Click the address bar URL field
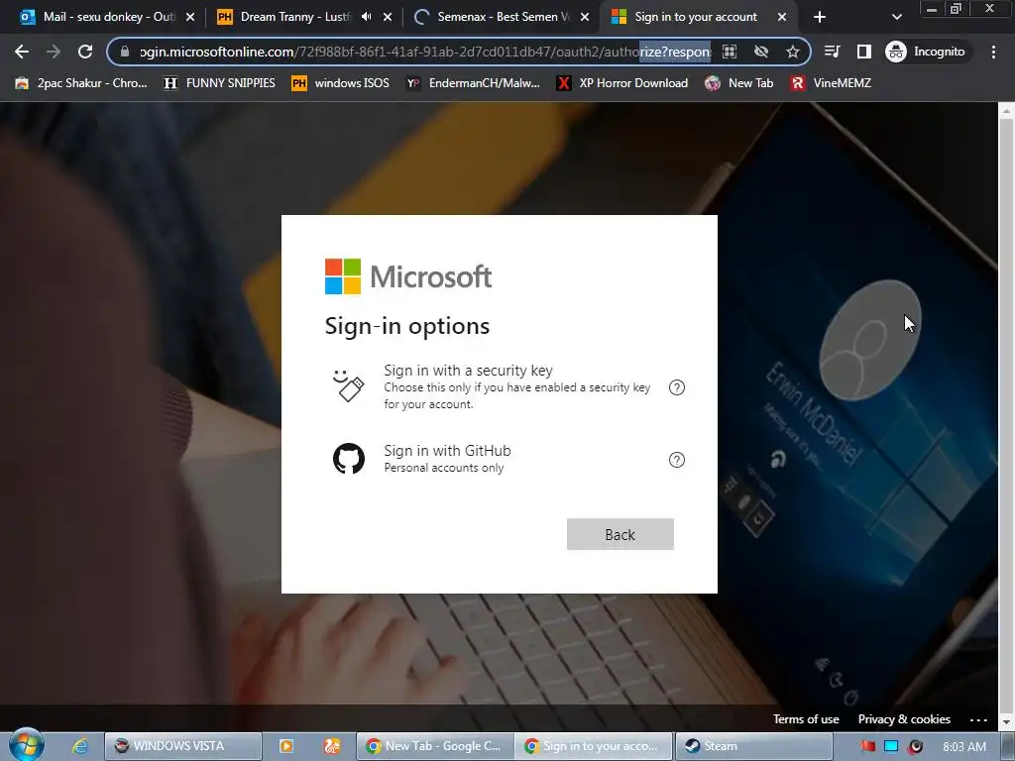This screenshot has height=761, width=1015. click(x=425, y=52)
